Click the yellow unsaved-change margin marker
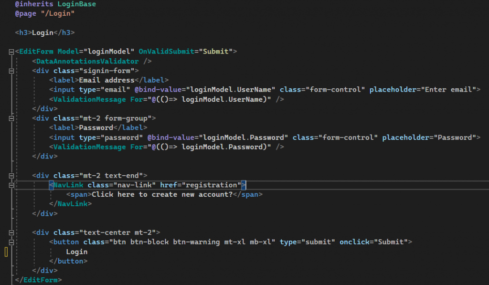 [x=6, y=252]
